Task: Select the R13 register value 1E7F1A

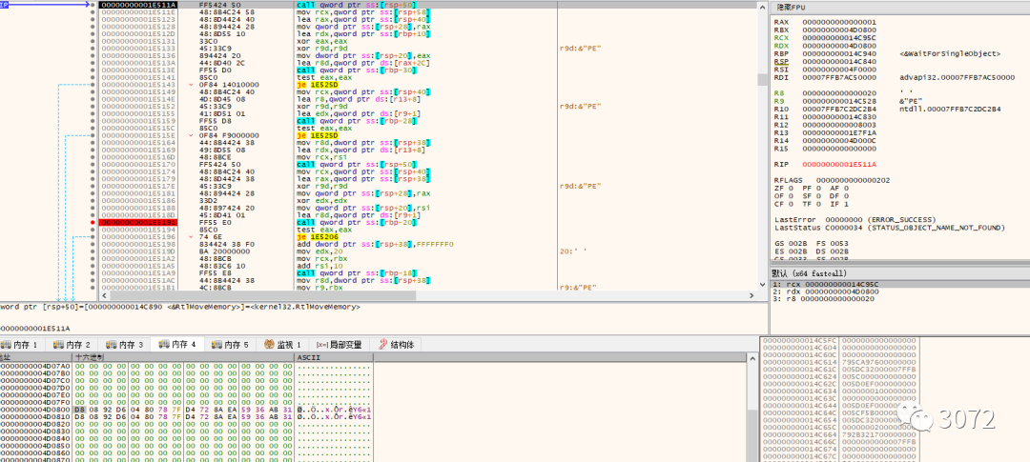Action: point(838,133)
